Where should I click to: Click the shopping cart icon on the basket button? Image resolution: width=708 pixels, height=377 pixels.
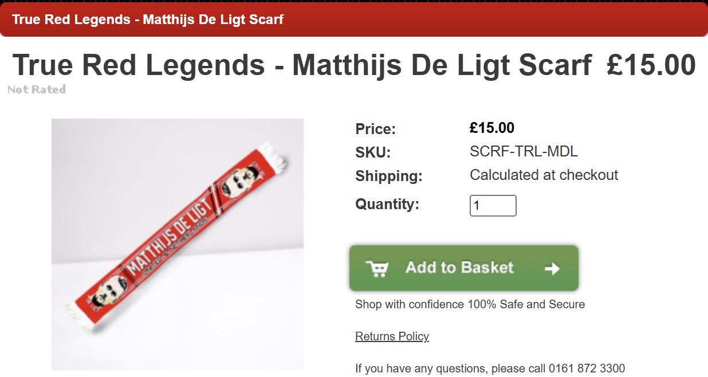[377, 268]
